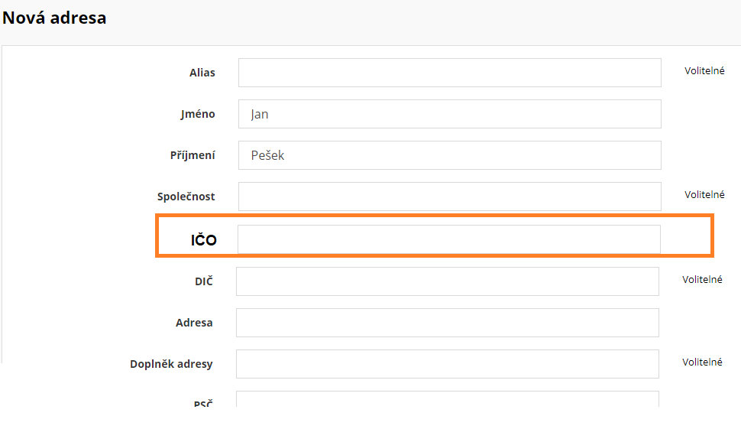Click the Volitelné note beside Alias
This screenshot has height=442, width=741.
coord(704,71)
